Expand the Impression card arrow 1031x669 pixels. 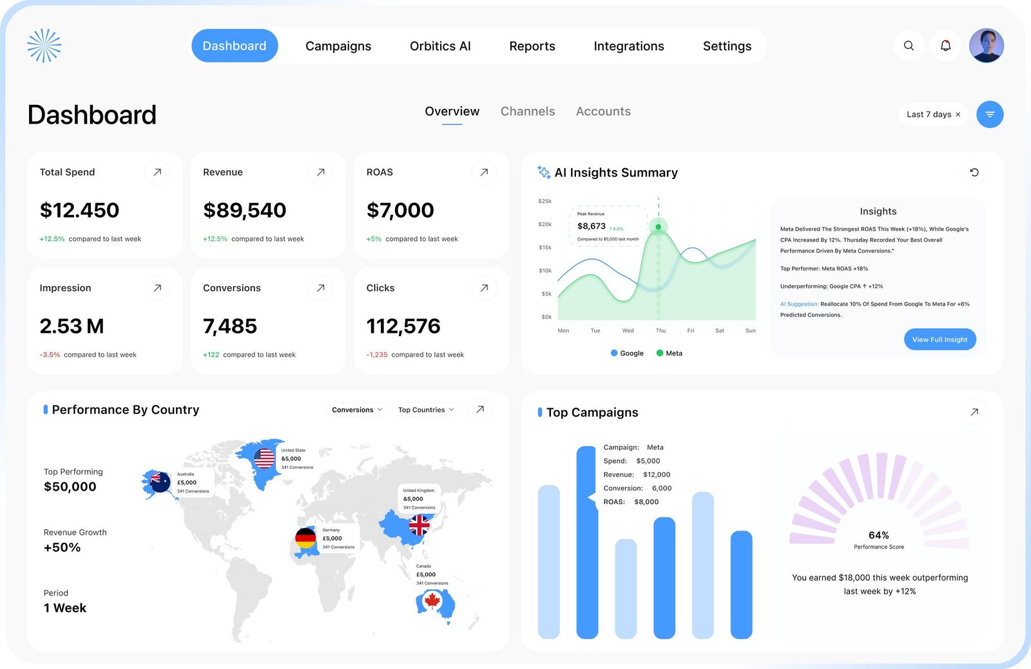(157, 288)
